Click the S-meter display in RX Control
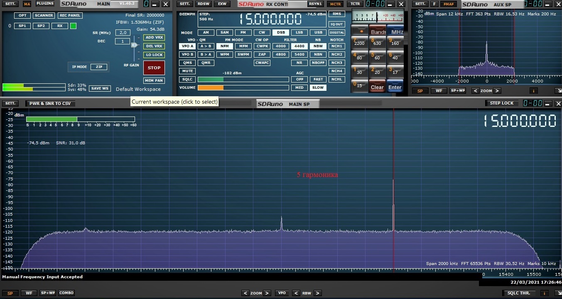Viewport: 562px width, 299px height. [377, 17]
